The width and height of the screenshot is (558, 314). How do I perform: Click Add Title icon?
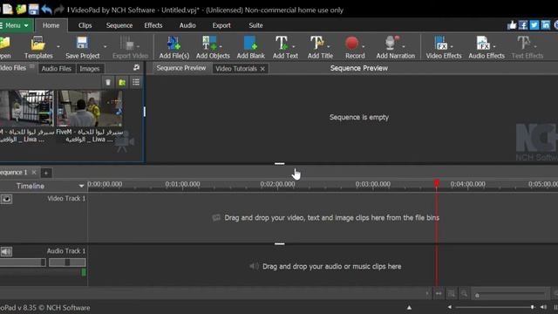316,44
